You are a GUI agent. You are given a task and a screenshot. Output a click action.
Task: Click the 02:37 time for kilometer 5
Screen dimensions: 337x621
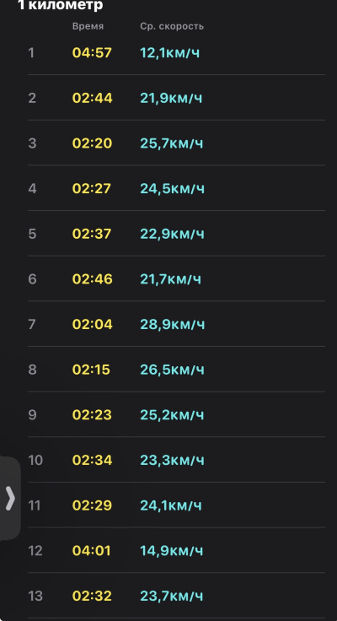pos(92,234)
